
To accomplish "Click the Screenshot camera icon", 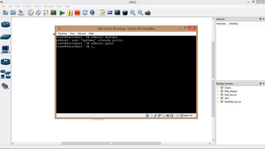I will (148, 13).
